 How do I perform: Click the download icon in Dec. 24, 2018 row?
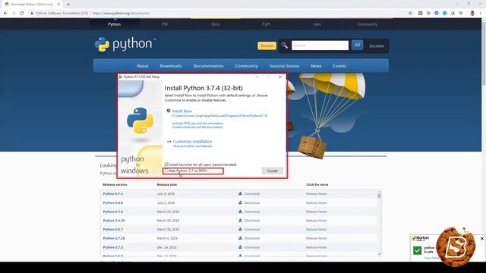coord(240,247)
